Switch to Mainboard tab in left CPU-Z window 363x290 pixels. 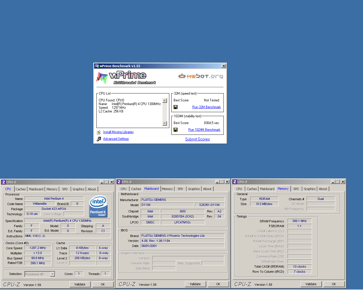[x=36, y=189]
